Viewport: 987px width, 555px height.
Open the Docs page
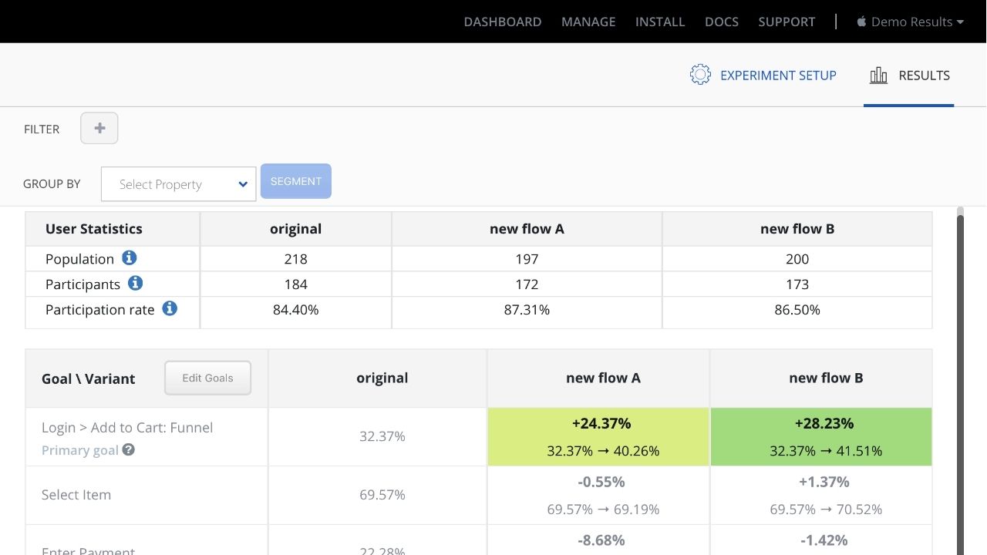pos(722,22)
